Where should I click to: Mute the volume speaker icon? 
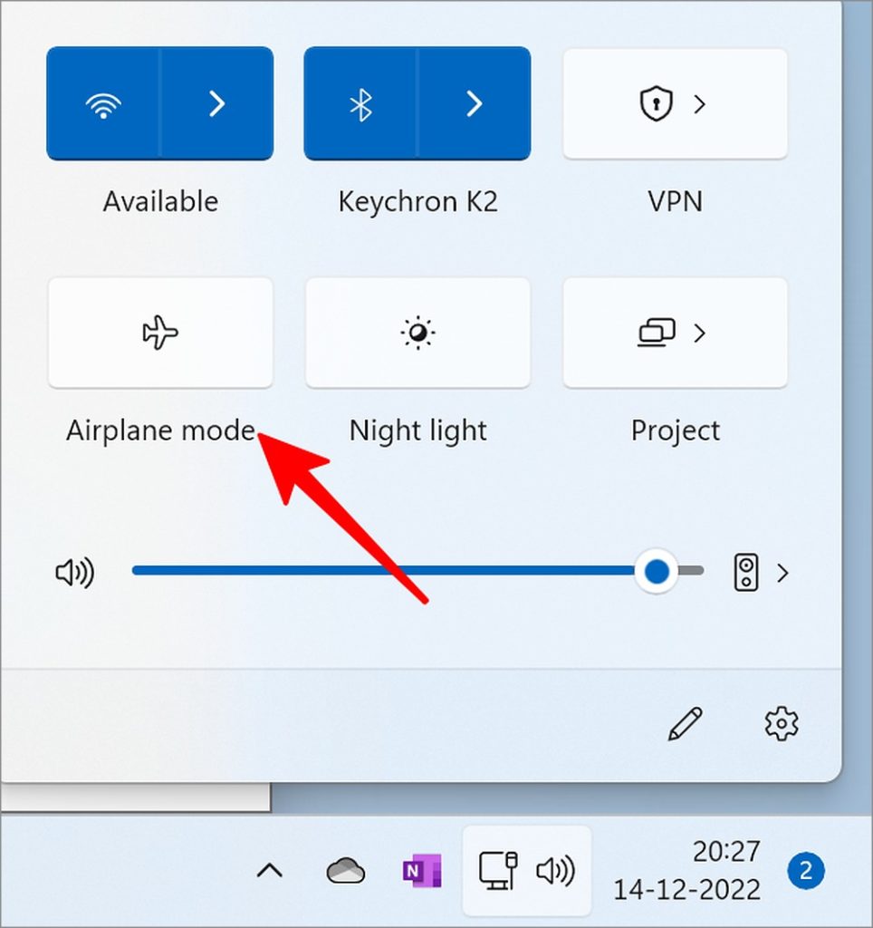pos(75,573)
